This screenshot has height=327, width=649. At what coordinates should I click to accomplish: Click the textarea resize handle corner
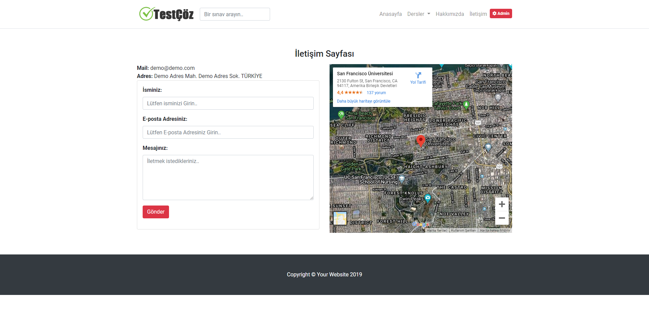coord(312,198)
